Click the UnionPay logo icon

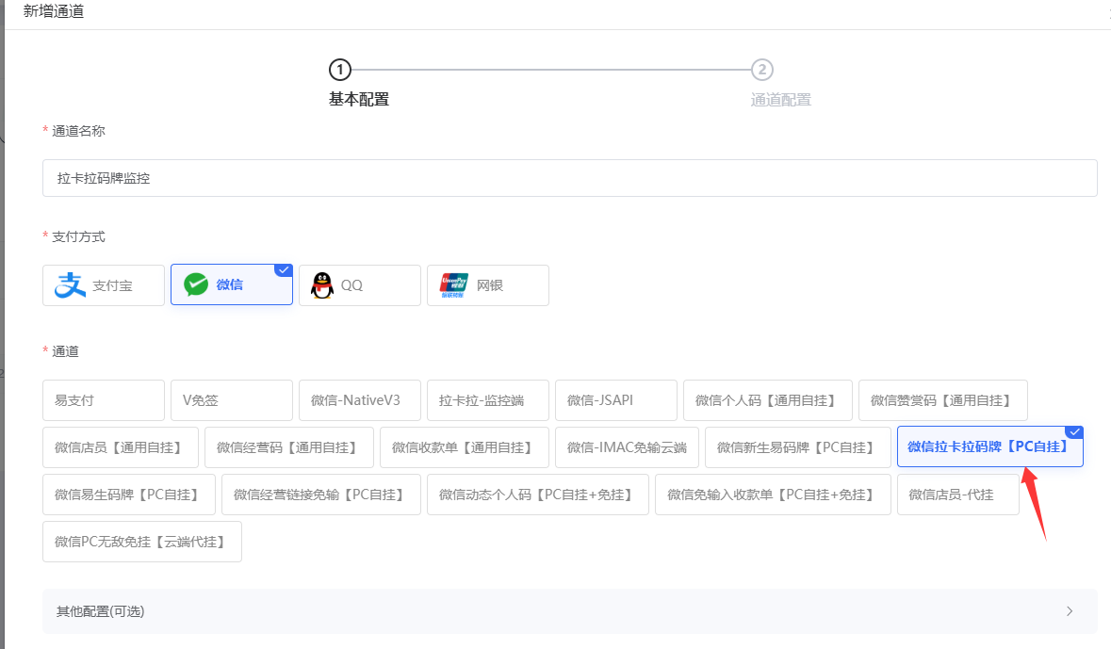pyautogui.click(x=454, y=285)
